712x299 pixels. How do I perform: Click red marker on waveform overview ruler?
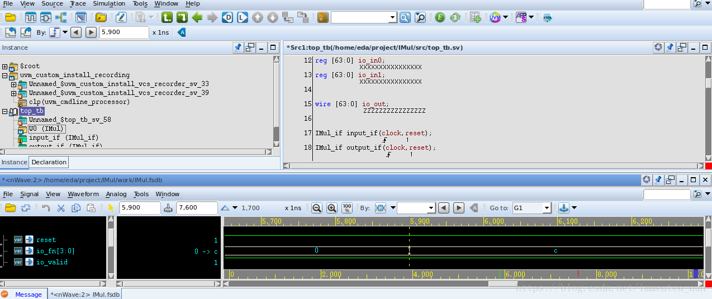578,274
